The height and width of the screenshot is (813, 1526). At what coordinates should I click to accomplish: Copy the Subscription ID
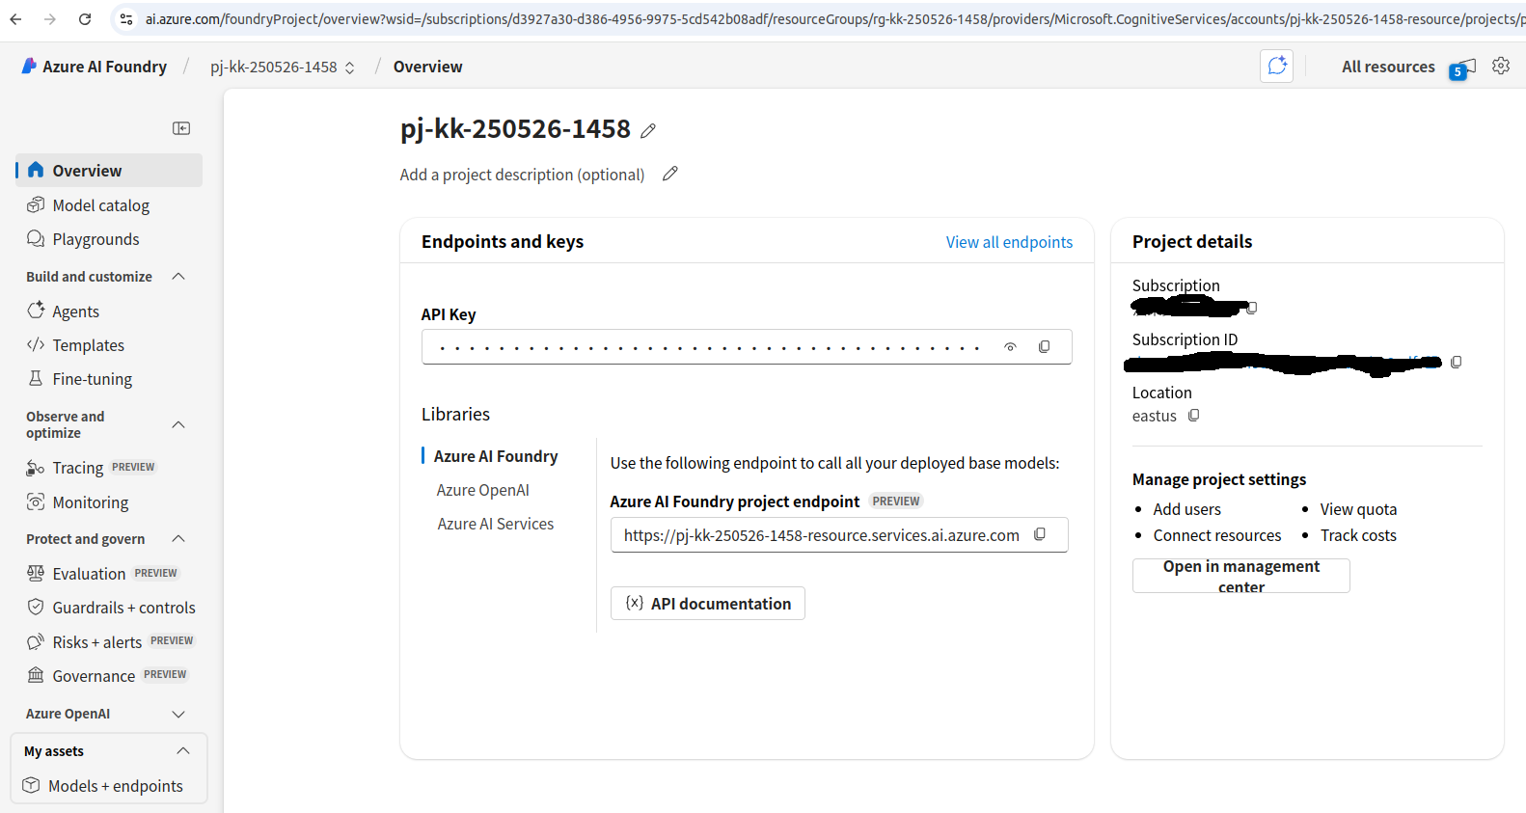[1457, 362]
